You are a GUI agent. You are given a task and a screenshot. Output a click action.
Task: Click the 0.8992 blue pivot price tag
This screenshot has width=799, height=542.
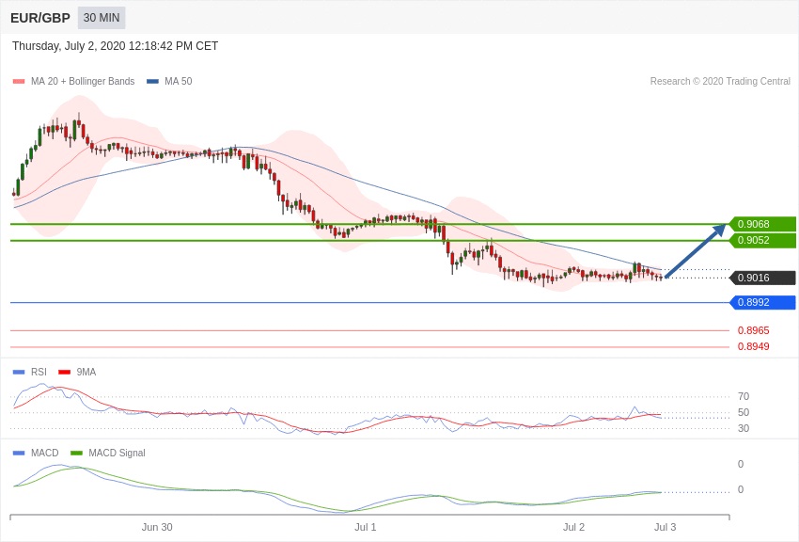tap(762, 302)
